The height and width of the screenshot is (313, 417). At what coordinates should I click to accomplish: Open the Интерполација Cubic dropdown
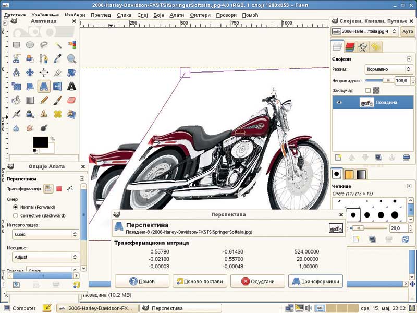46,234
